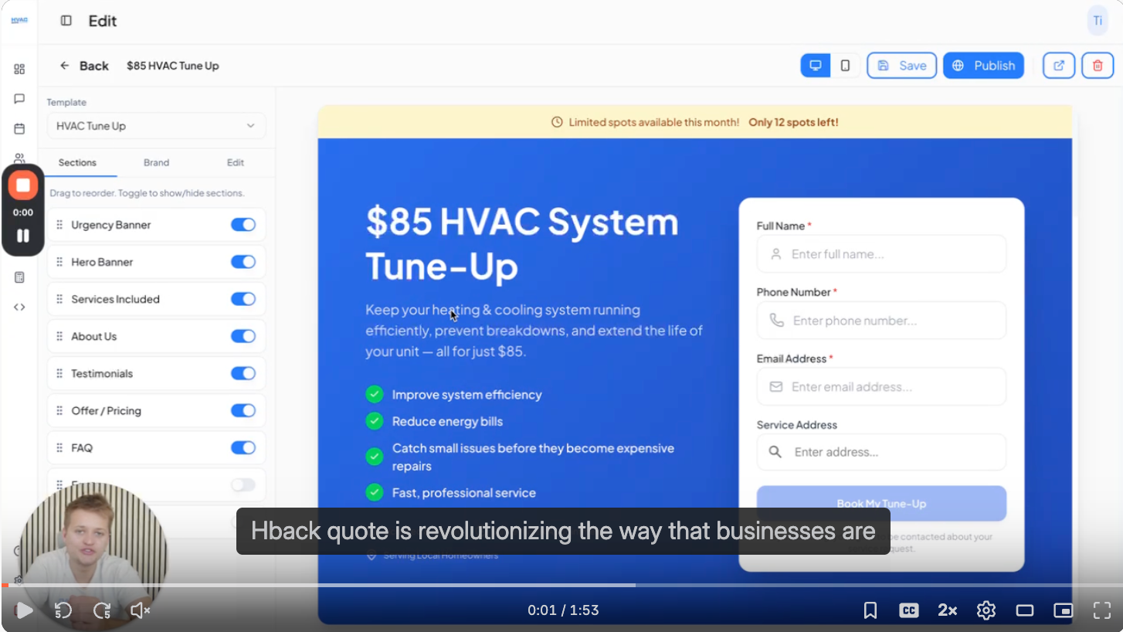Image resolution: width=1123 pixels, height=632 pixels.
Task: Go Back to previous page
Action: [x=84, y=66]
